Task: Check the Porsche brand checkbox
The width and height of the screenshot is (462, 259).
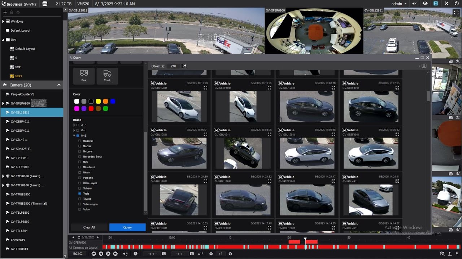Action: pyautogui.click(x=79, y=178)
